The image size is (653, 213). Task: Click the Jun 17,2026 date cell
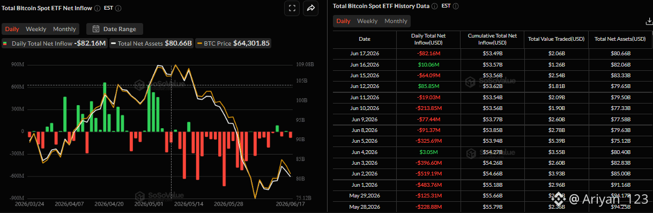365,54
